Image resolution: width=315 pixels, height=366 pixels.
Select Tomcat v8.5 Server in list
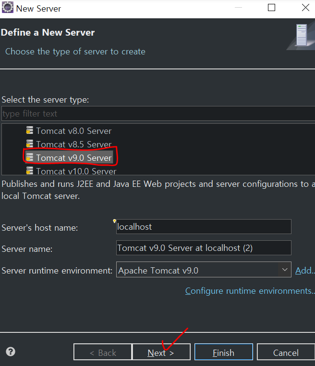pyautogui.click(x=73, y=144)
